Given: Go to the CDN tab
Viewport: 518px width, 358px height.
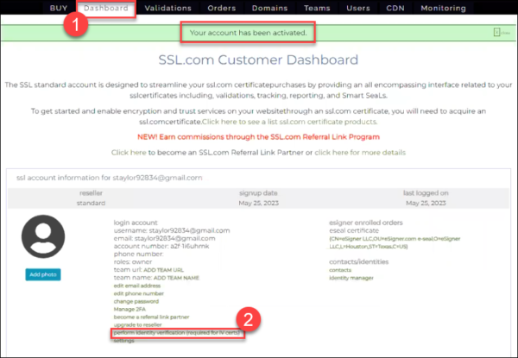Looking at the screenshot, I should (x=395, y=8).
